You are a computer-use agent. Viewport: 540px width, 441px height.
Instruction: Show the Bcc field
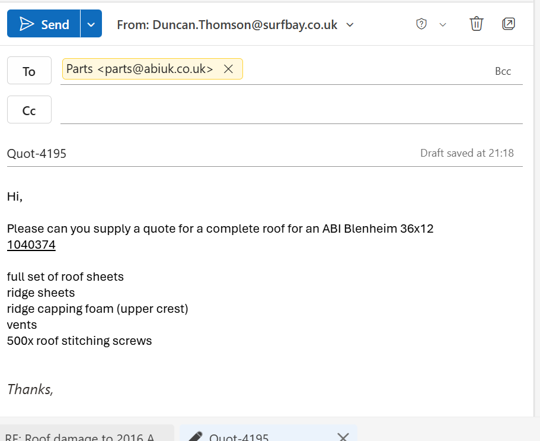coord(503,71)
